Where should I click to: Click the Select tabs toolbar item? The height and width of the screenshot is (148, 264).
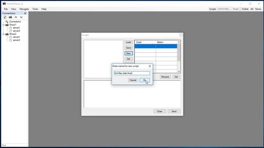click(224, 9)
